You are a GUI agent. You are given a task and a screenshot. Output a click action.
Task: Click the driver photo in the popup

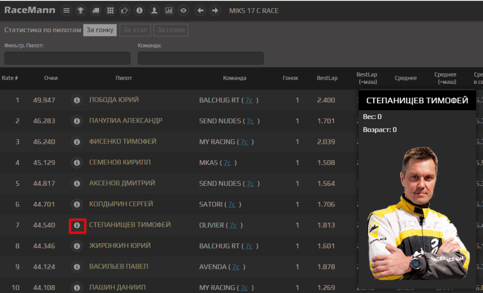pyautogui.click(x=418, y=213)
